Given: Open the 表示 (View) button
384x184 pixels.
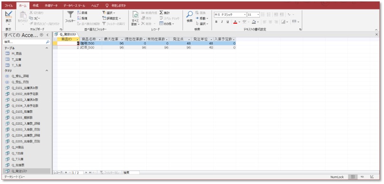Looking at the screenshot, I should (x=9, y=18).
